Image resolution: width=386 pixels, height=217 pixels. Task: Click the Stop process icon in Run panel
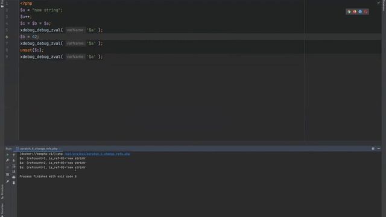coord(8,168)
